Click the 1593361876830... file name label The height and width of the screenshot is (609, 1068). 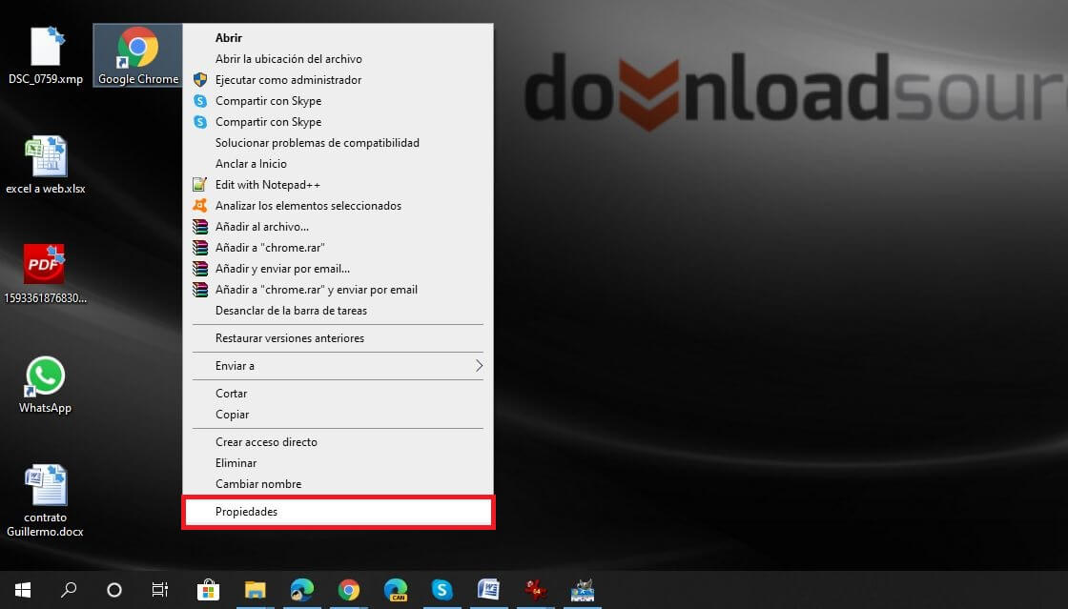(45, 298)
